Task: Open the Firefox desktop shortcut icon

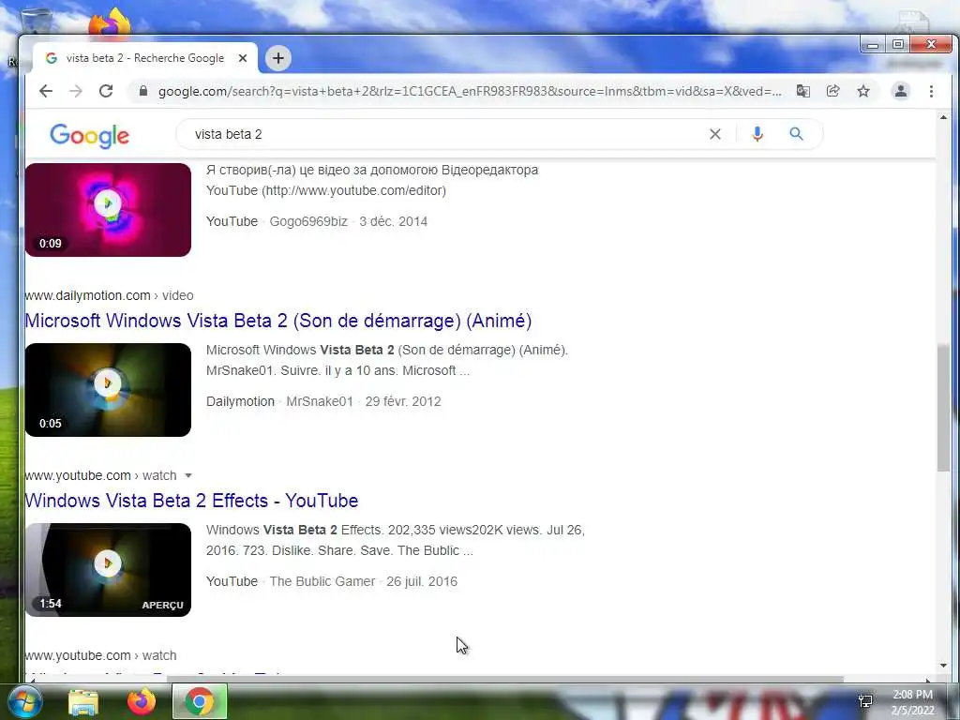Action: tap(110, 23)
